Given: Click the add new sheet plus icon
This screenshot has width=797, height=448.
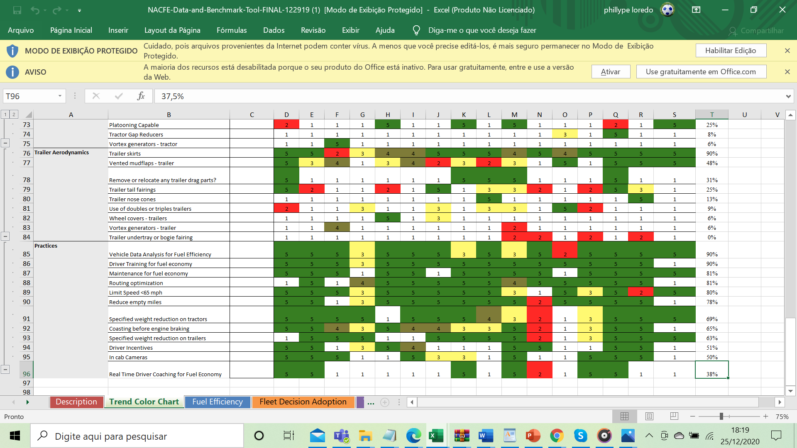Looking at the screenshot, I should click(385, 402).
